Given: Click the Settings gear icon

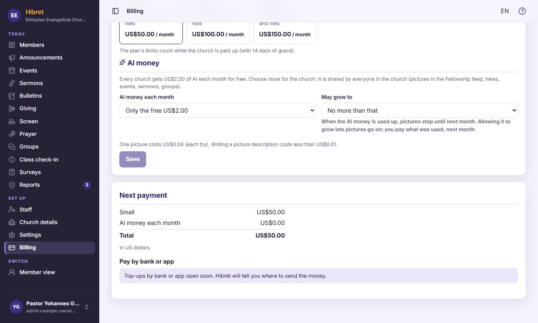Looking at the screenshot, I should point(12,235).
